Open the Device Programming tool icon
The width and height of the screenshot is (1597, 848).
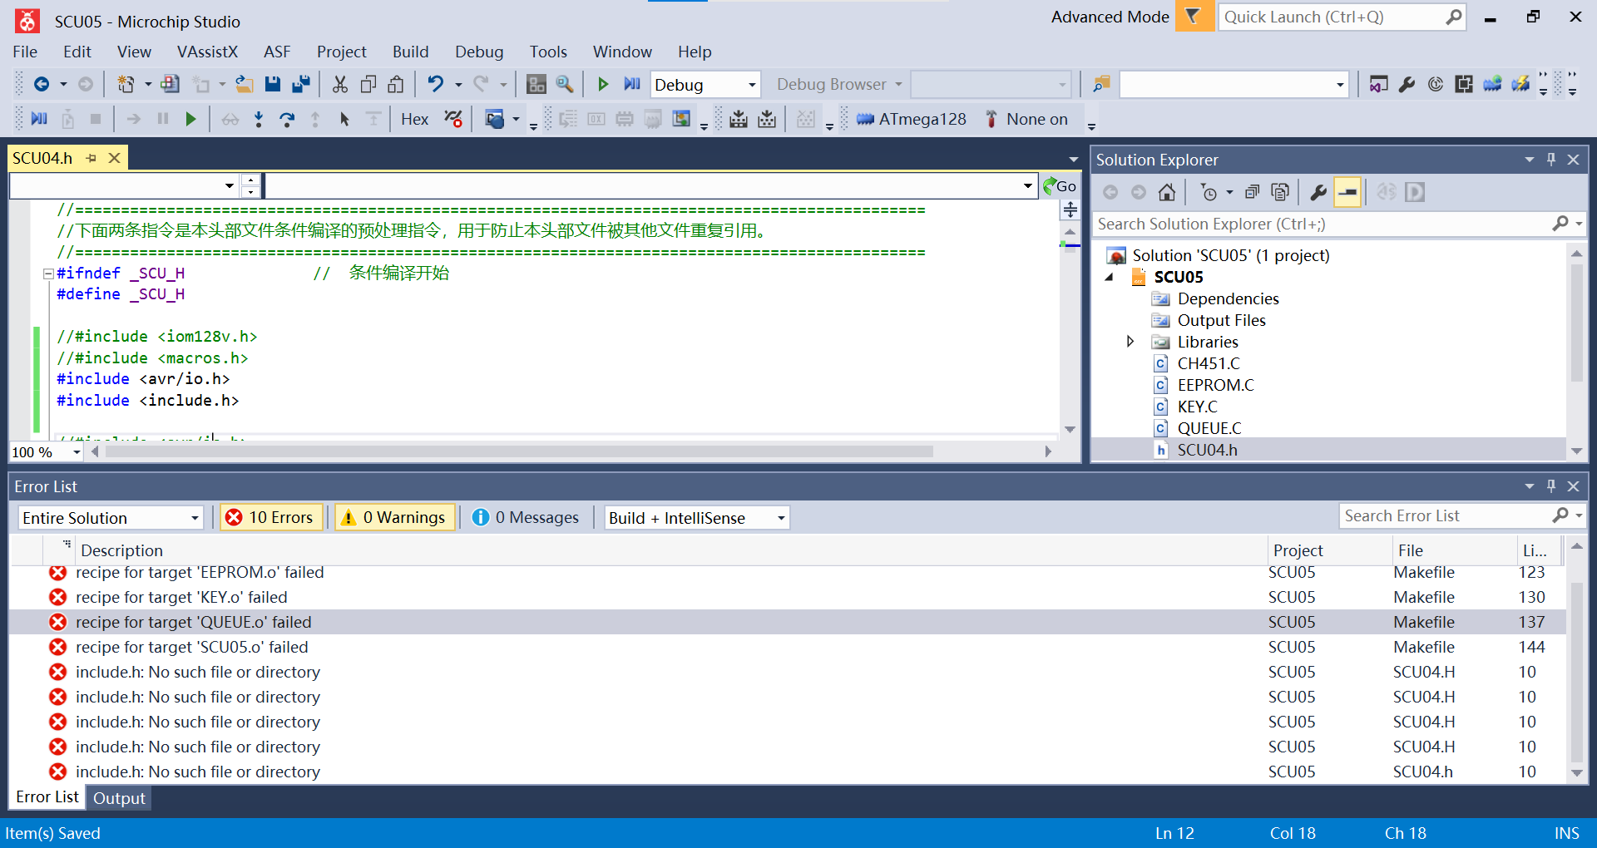coord(1520,84)
